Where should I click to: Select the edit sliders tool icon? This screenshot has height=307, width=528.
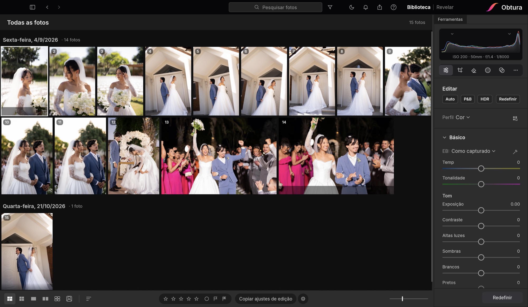446,70
